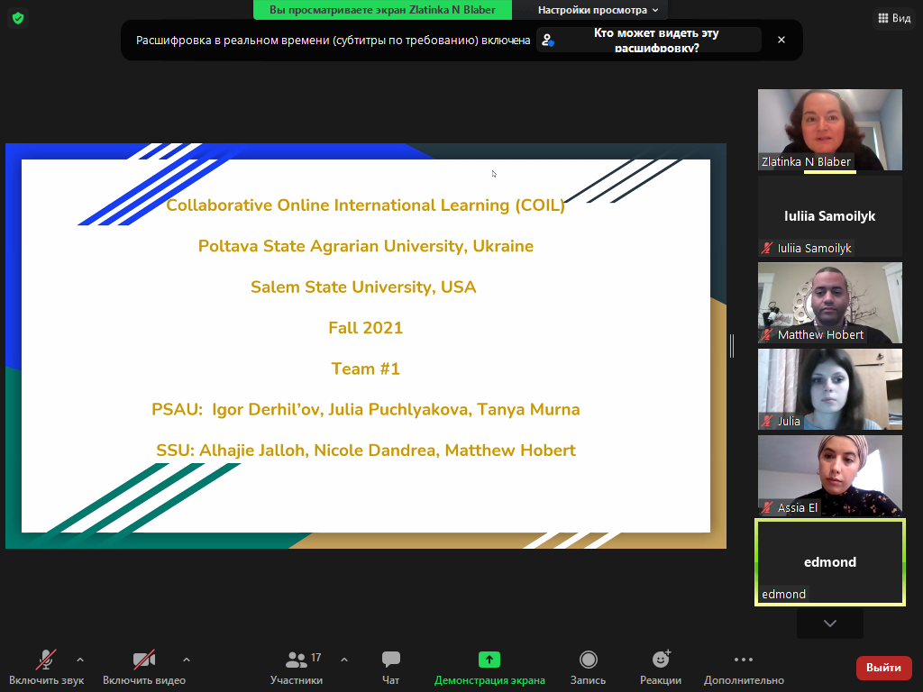Click the SSU team members line
This screenshot has width=923, height=692.
pyautogui.click(x=366, y=451)
